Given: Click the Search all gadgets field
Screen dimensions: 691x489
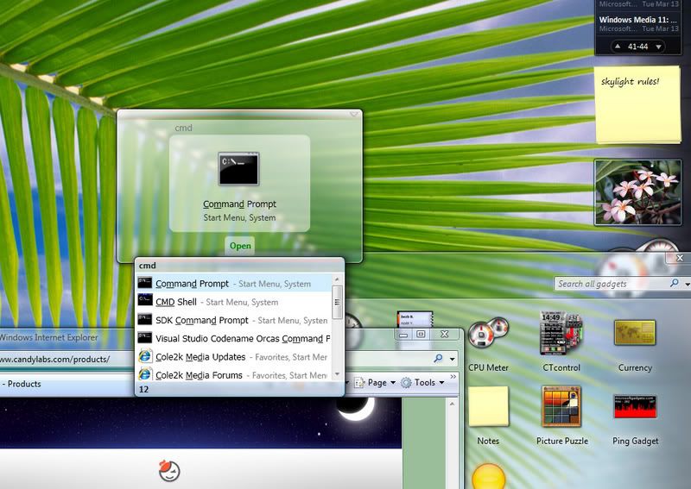Looking at the screenshot, I should [x=612, y=284].
